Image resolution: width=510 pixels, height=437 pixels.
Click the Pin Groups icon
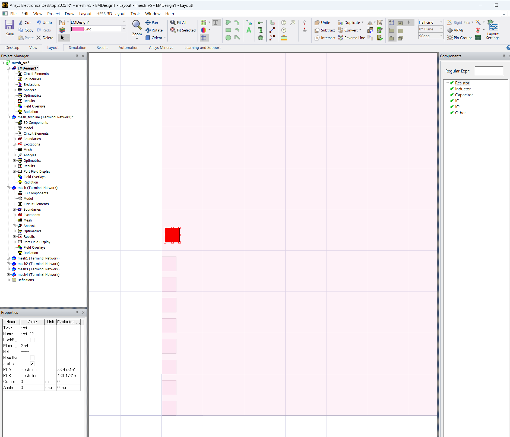pos(450,38)
